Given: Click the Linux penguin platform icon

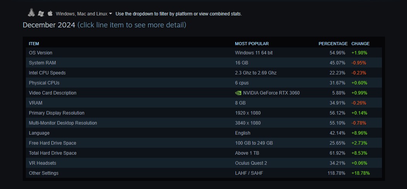Looking at the screenshot, I should pyautogui.click(x=31, y=13).
